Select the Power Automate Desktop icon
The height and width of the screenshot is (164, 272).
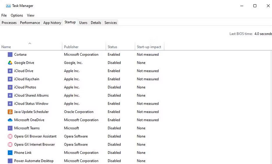click(10, 161)
